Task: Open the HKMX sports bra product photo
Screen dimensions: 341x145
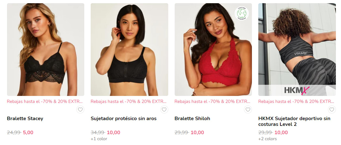Action: point(297,44)
